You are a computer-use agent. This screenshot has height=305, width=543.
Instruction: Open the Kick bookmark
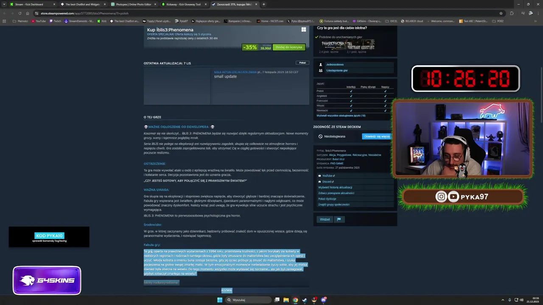pyautogui.click(x=102, y=21)
